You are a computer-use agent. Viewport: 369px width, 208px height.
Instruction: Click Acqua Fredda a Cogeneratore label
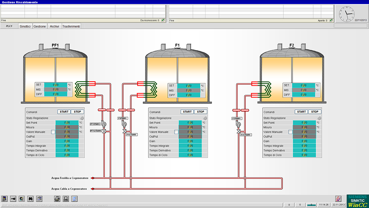[70, 178]
